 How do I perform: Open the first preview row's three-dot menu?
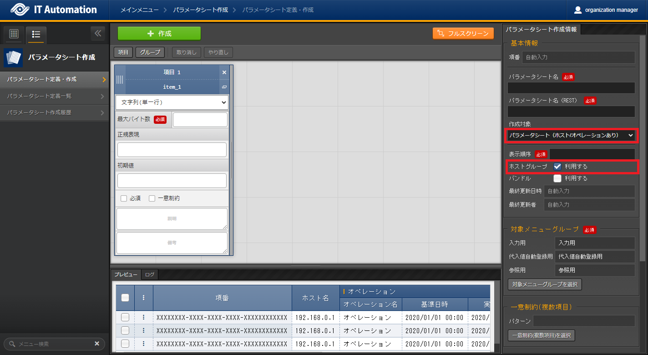(x=143, y=317)
